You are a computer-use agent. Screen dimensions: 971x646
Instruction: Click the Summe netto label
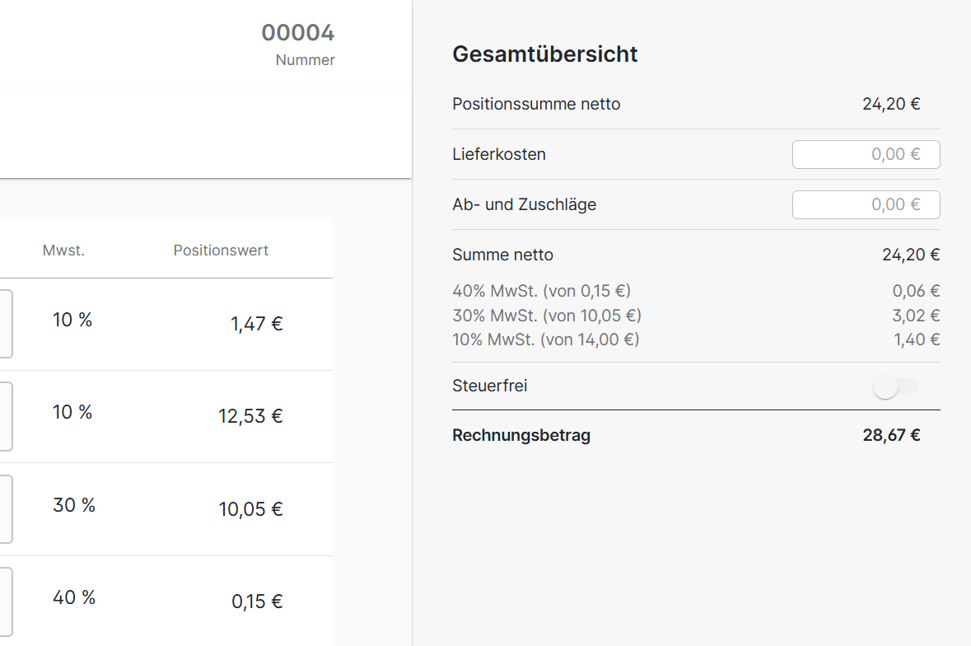coord(502,255)
